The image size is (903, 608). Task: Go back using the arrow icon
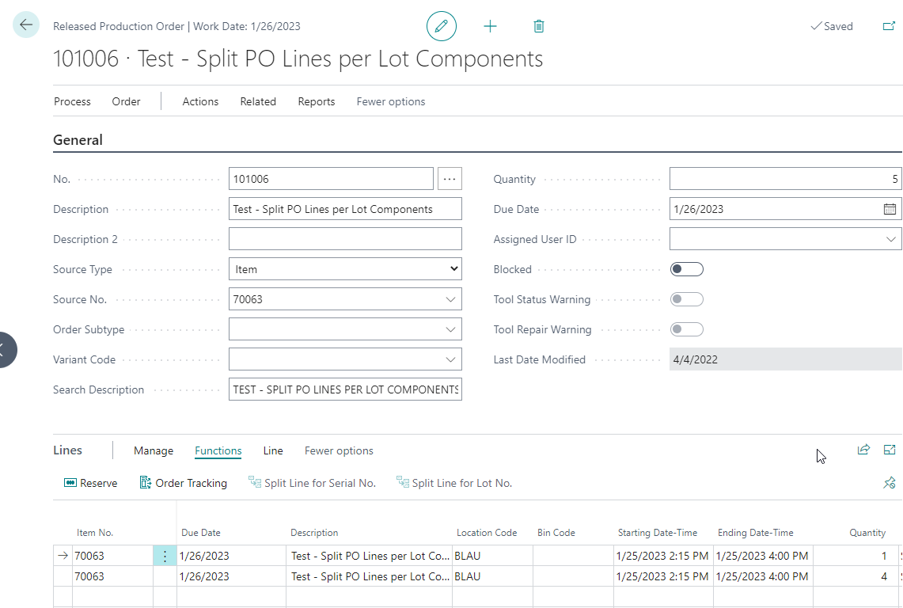pyautogui.click(x=26, y=25)
